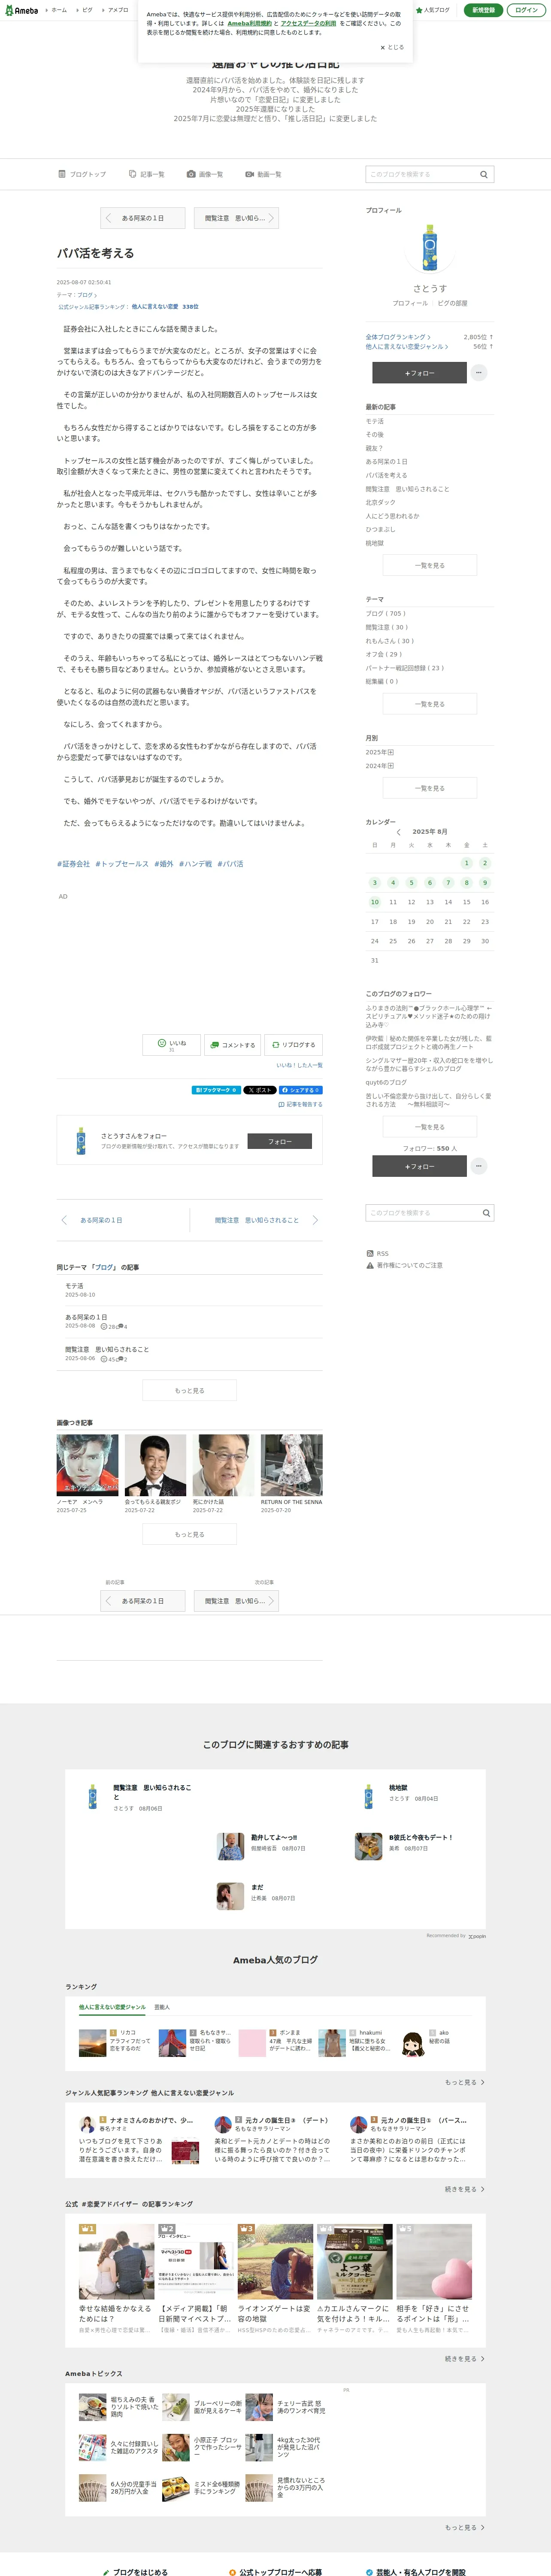Open the Ameba利用規約 link
The image size is (551, 2576).
point(249,23)
